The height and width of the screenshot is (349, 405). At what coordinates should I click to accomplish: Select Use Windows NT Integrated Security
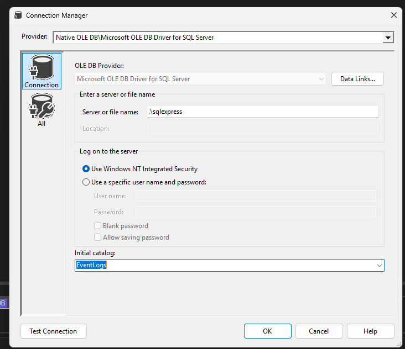pyautogui.click(x=86, y=169)
